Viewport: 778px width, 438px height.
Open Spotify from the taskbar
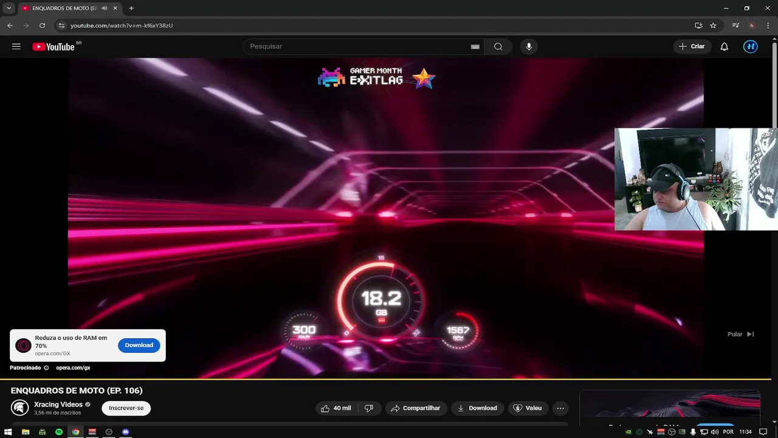pos(59,432)
